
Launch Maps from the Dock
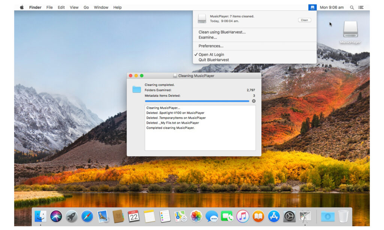tap(180, 216)
